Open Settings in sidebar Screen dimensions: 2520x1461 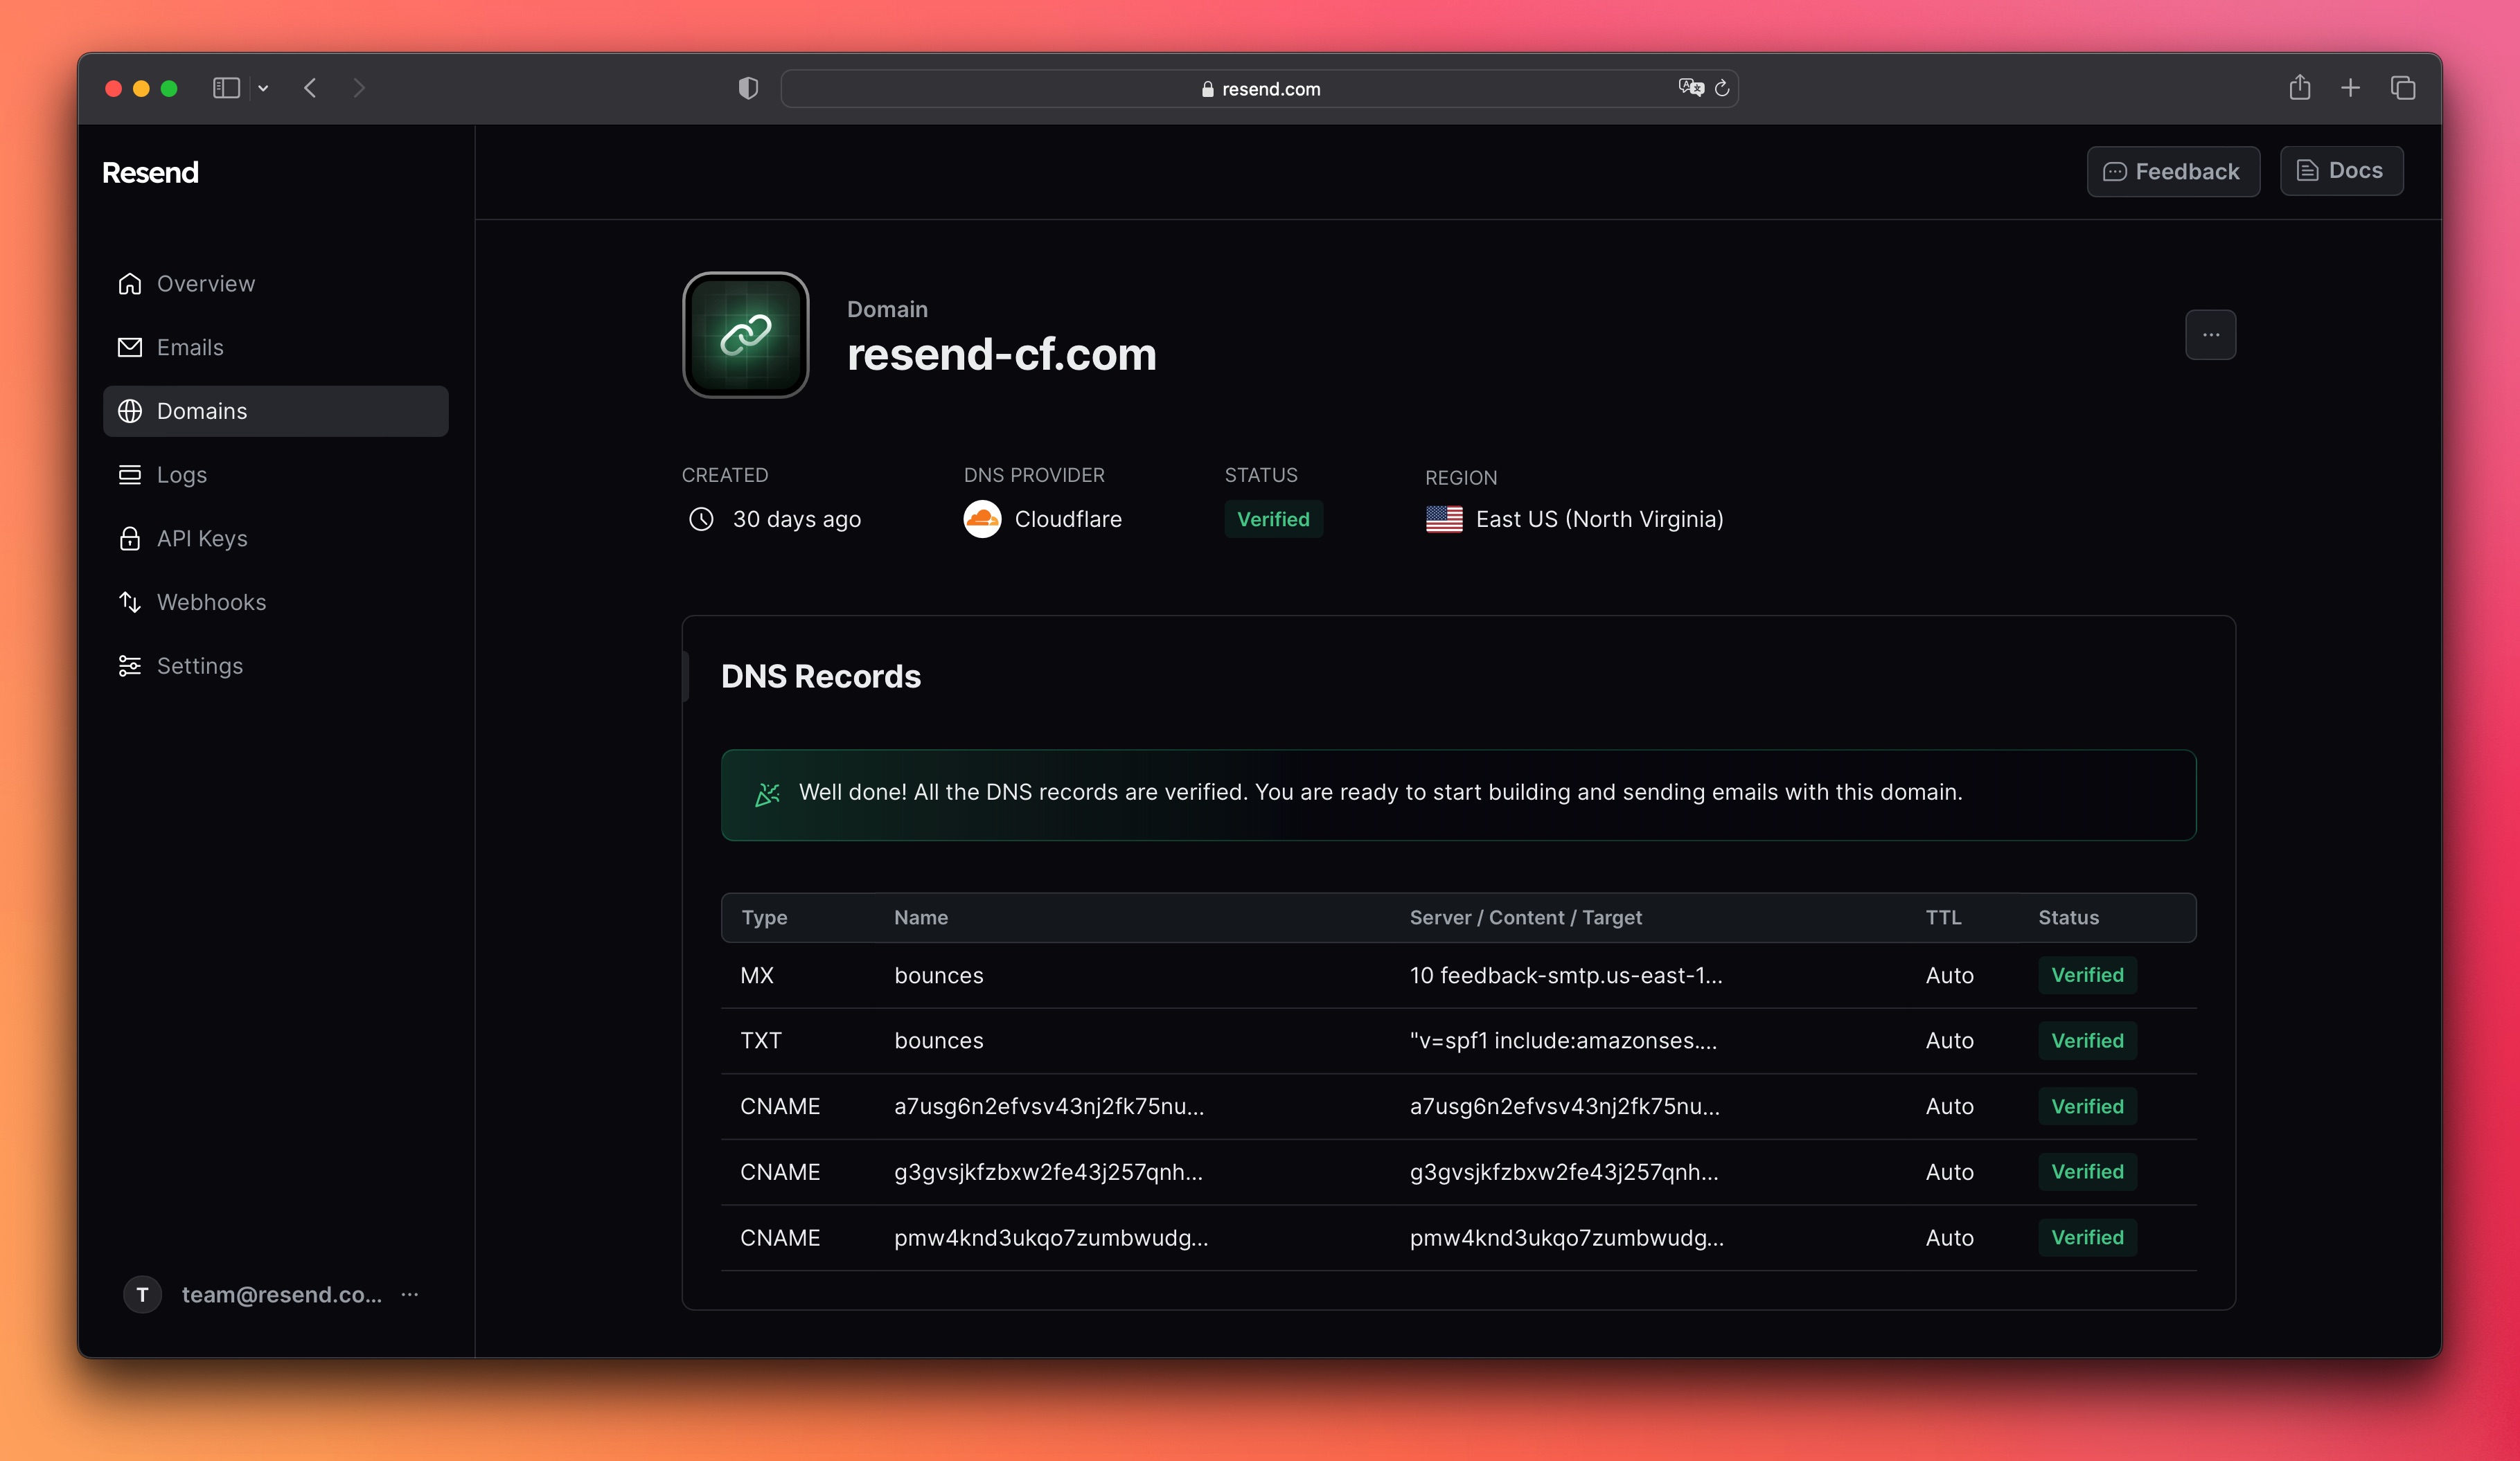pyautogui.click(x=275, y=665)
